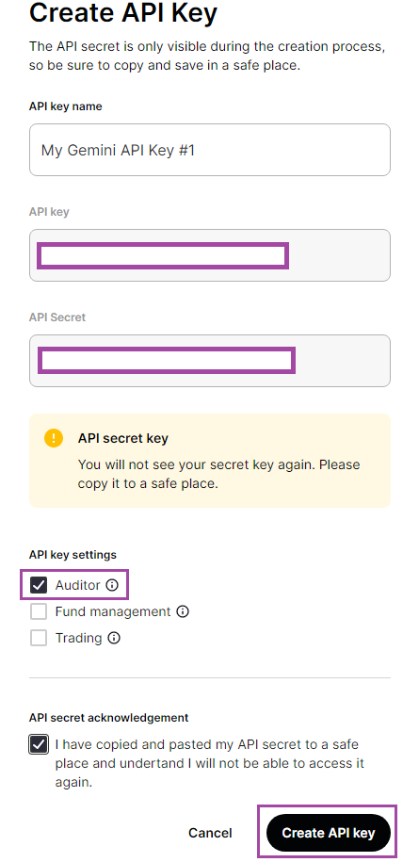Viewport: 419px width, 862px height.
Task: Uncheck the API secret acknowledgement checkbox
Action: tap(39, 745)
